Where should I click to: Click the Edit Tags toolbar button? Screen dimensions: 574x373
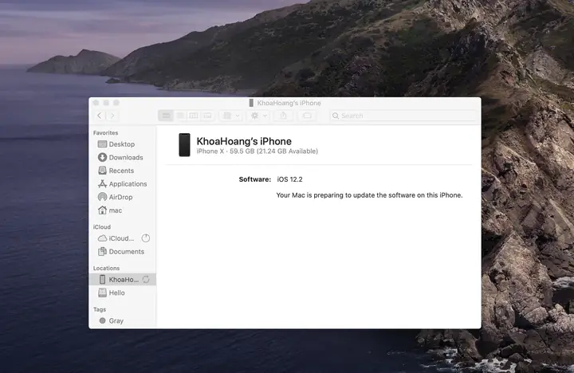tap(307, 116)
